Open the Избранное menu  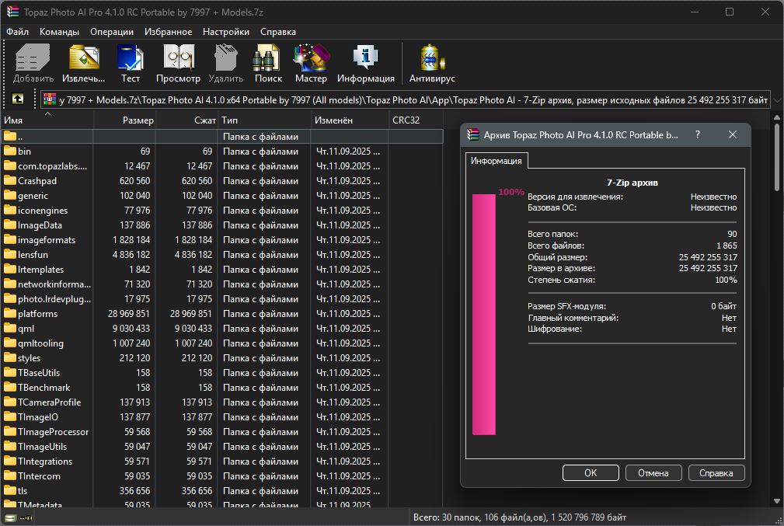[168, 32]
